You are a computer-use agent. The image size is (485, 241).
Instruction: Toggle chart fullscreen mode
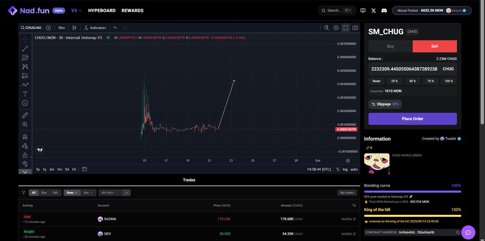pos(346,28)
